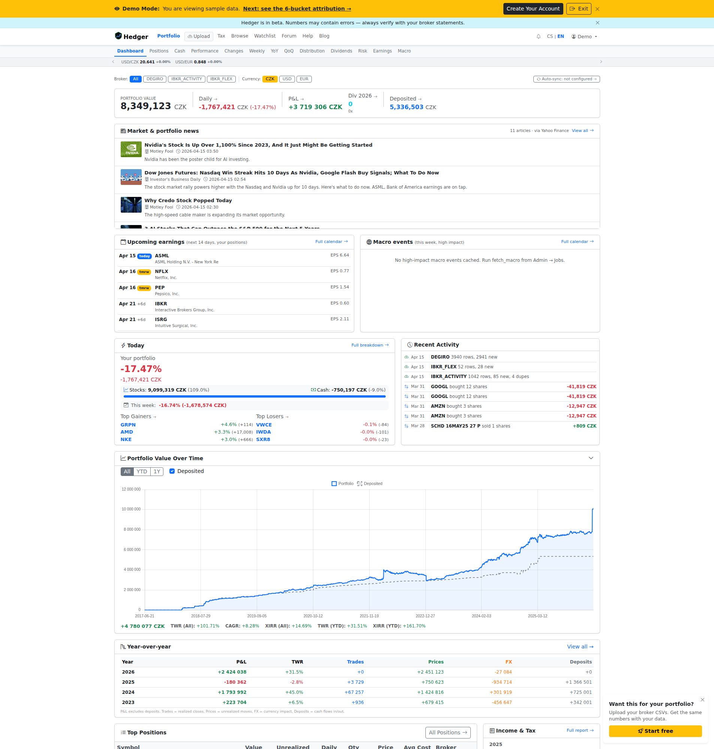Close the portfolio promo popup
The width and height of the screenshot is (714, 749).
[703, 700]
